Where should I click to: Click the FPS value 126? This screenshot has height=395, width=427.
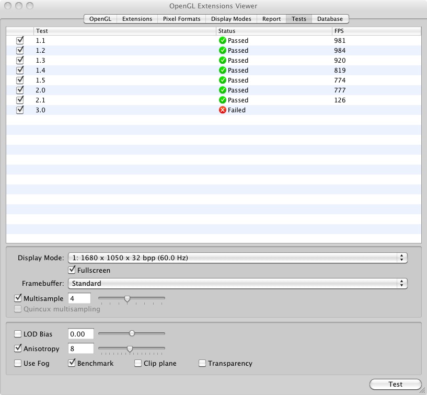coord(340,100)
